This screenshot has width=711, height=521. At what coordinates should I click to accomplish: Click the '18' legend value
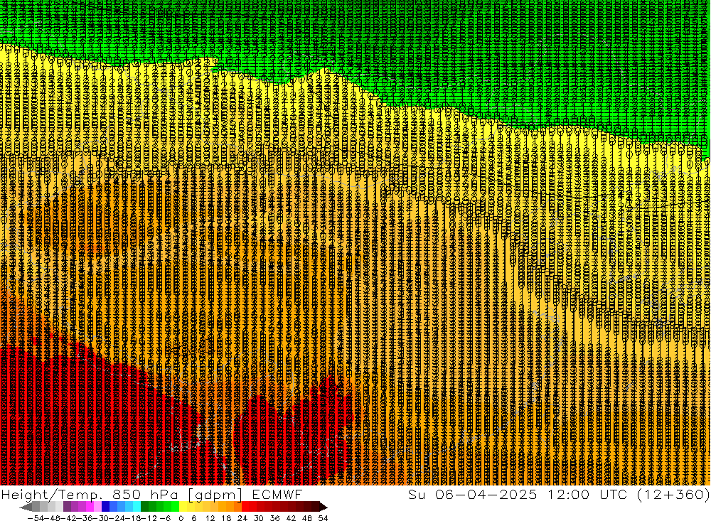pos(226,518)
